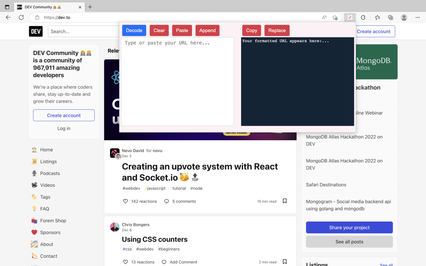Click the formatted URL output area

(x=298, y=81)
